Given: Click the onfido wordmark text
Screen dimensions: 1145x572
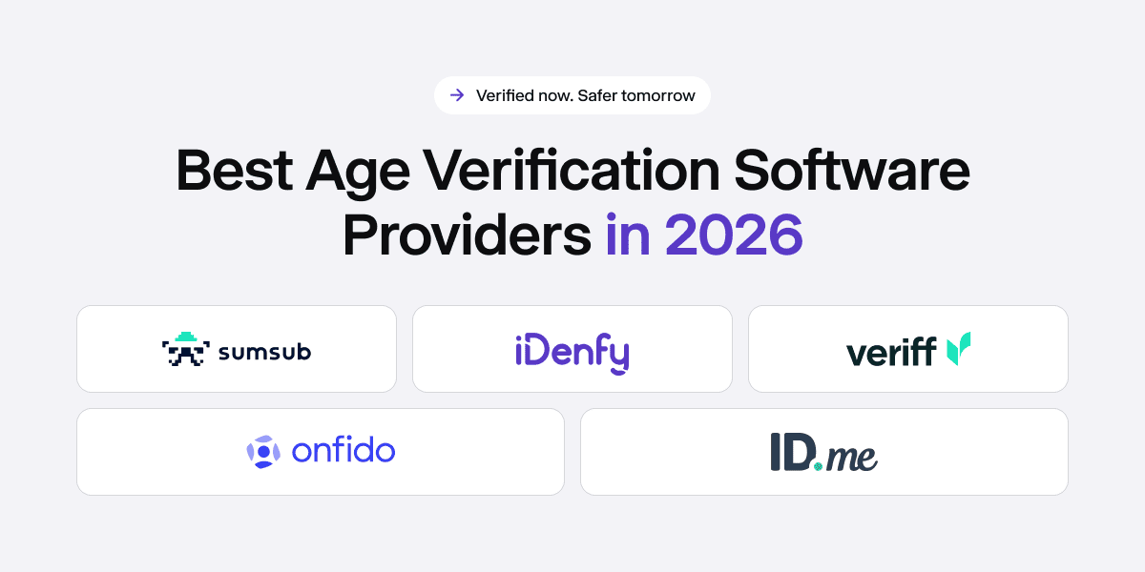Looking at the screenshot, I should [x=343, y=451].
